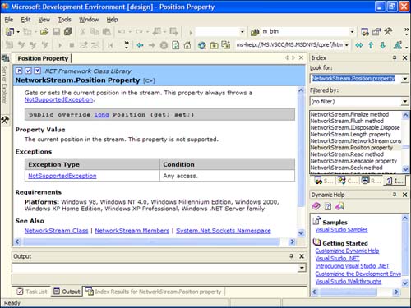Switch to the Task List tab

[32, 292]
